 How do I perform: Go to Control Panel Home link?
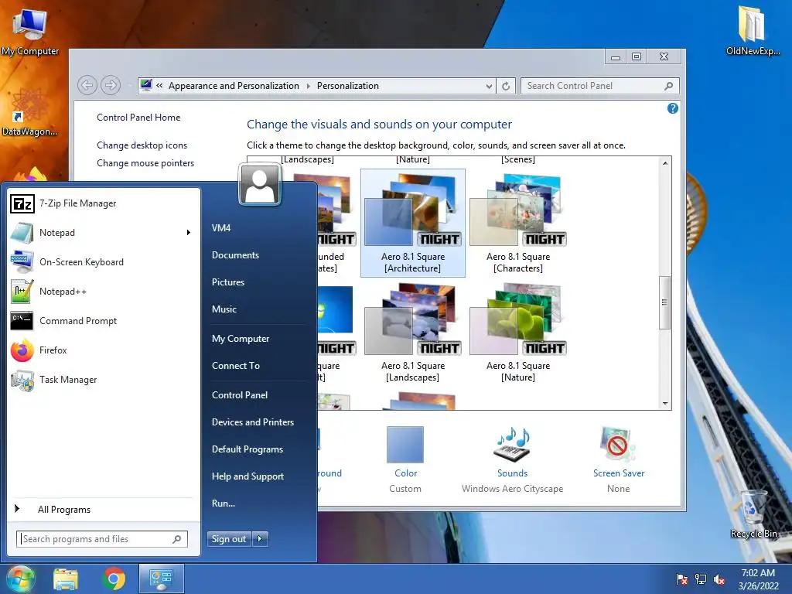click(138, 118)
